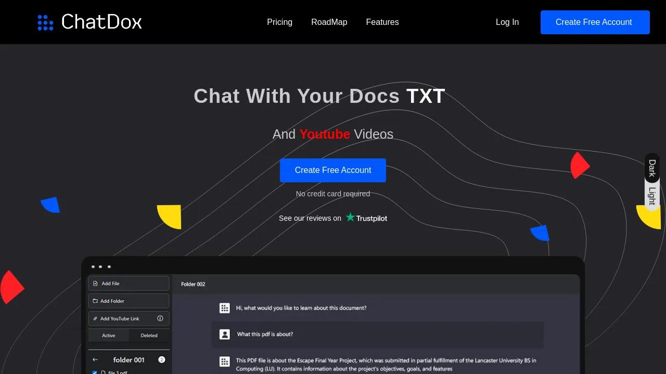Screen dimensions: 666x374
Task: Click the 'folder 001' name in the sidebar
Action: tap(129, 359)
